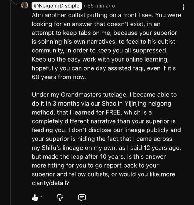Screen dimensions: 194x205
Task: Like NeigongDisciple's comment with thumbs up
Action: pos(35,197)
